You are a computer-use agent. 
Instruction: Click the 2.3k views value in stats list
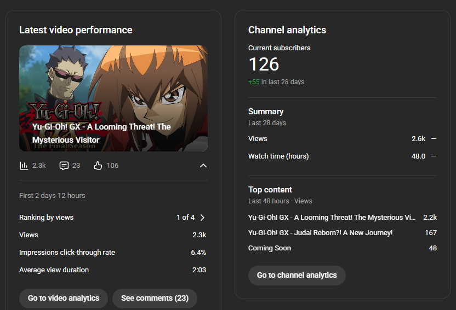click(199, 235)
